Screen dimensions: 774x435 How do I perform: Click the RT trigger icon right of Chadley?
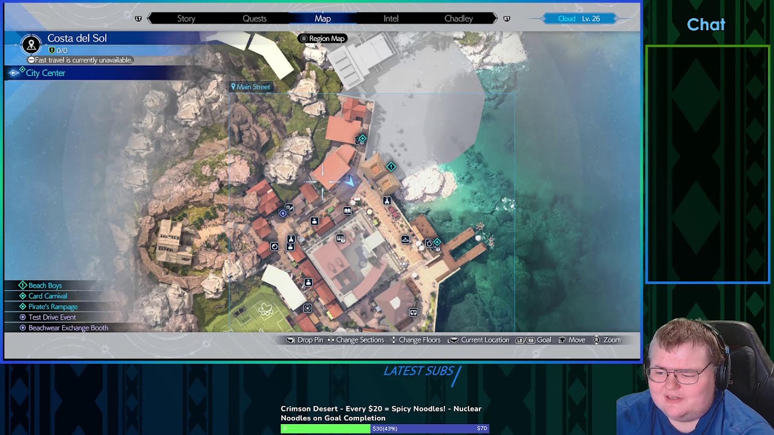coord(507,19)
